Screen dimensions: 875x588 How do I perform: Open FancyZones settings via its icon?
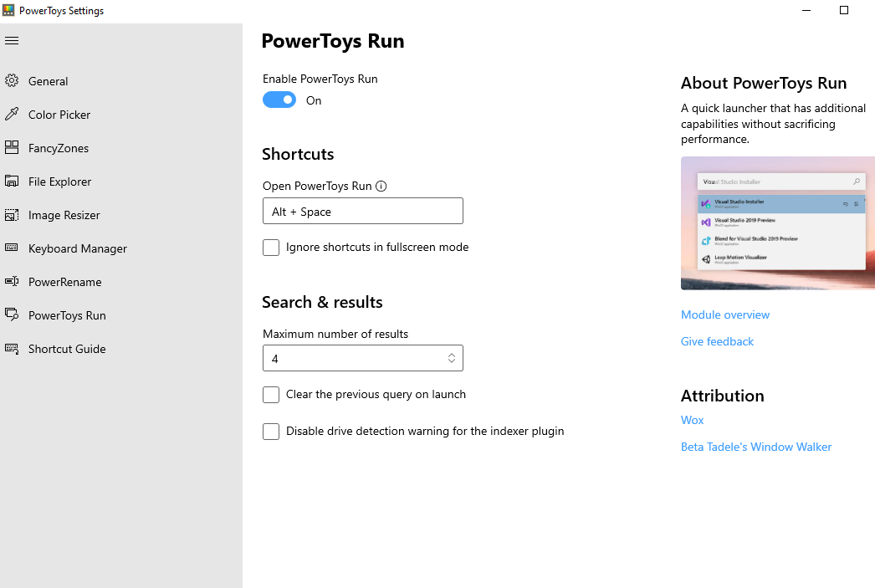[x=13, y=148]
